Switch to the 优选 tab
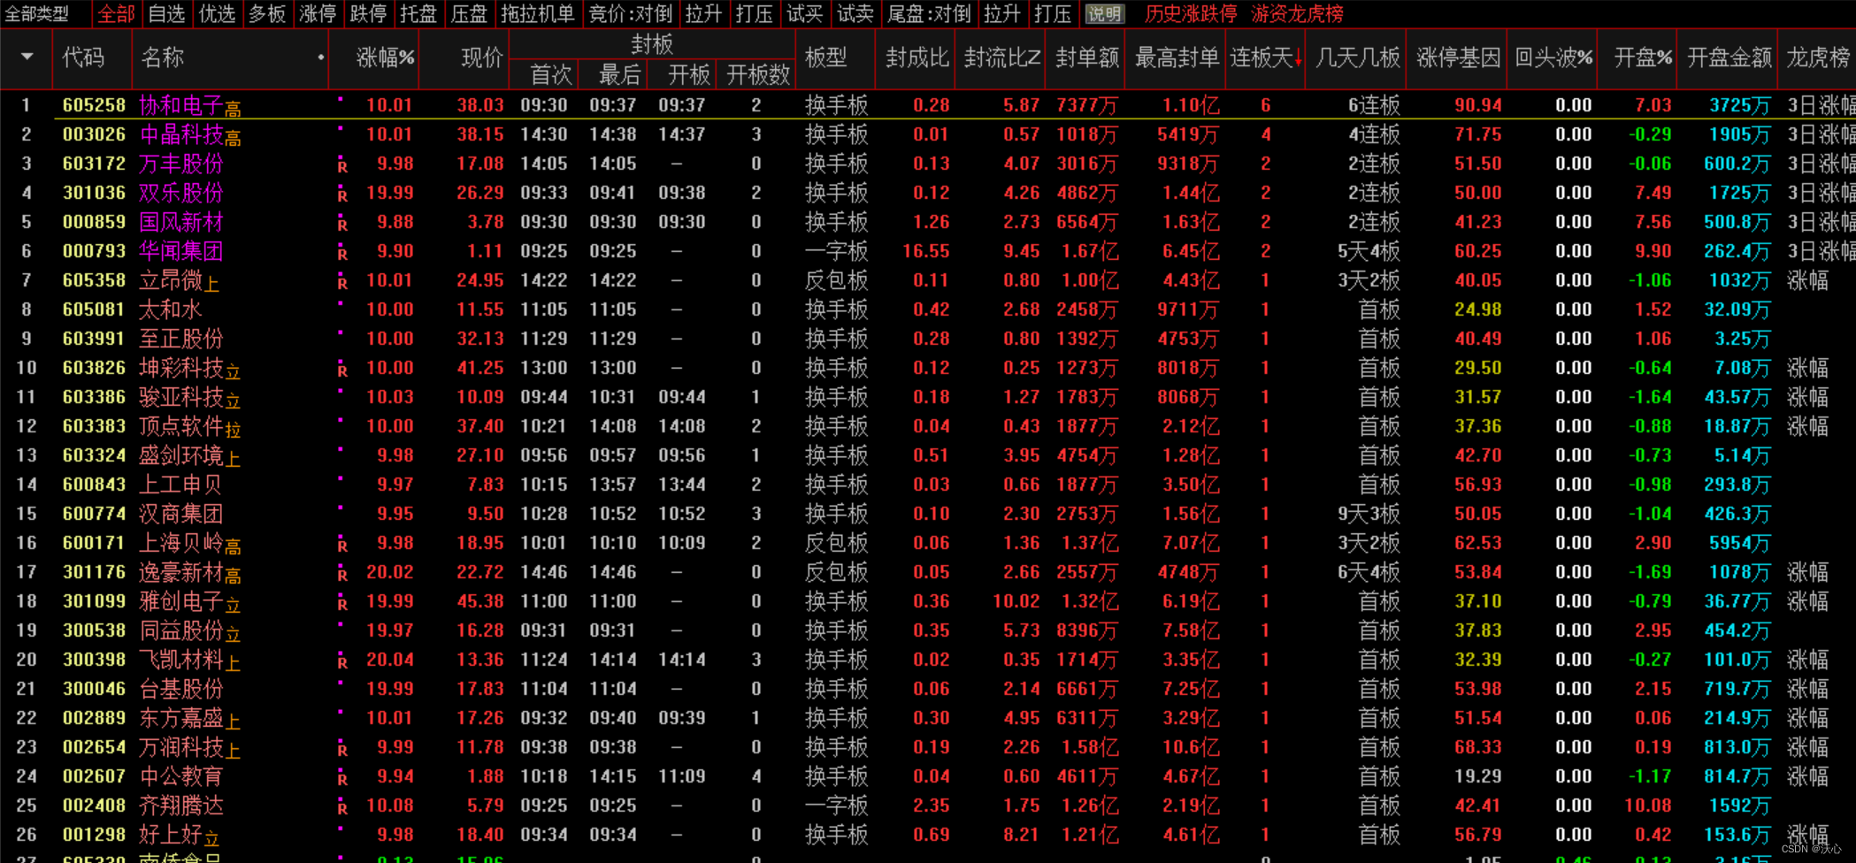The width and height of the screenshot is (1856, 863). (x=217, y=13)
